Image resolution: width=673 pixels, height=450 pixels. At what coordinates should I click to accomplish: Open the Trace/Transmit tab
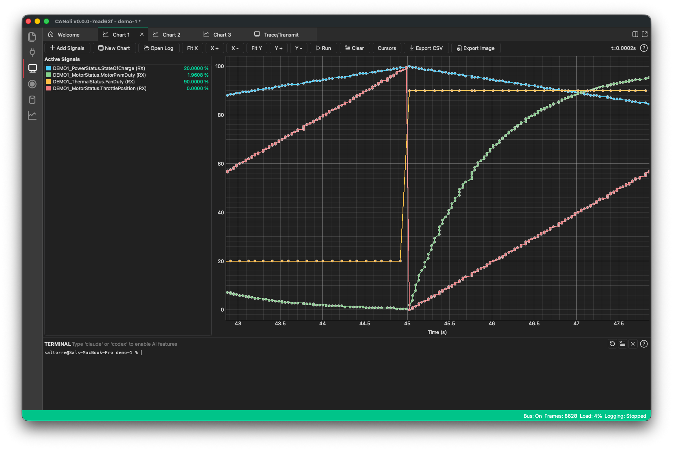click(281, 35)
